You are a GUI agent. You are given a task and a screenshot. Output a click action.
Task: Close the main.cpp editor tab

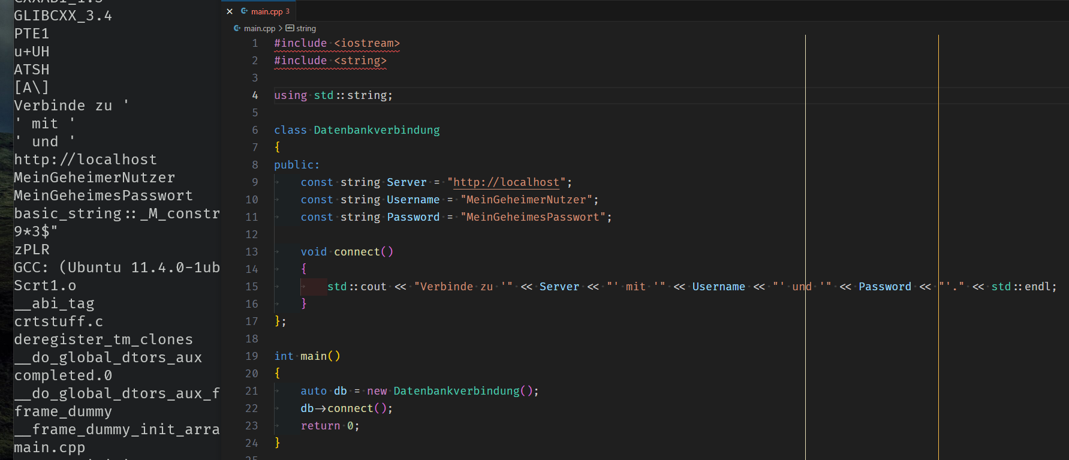[230, 11]
